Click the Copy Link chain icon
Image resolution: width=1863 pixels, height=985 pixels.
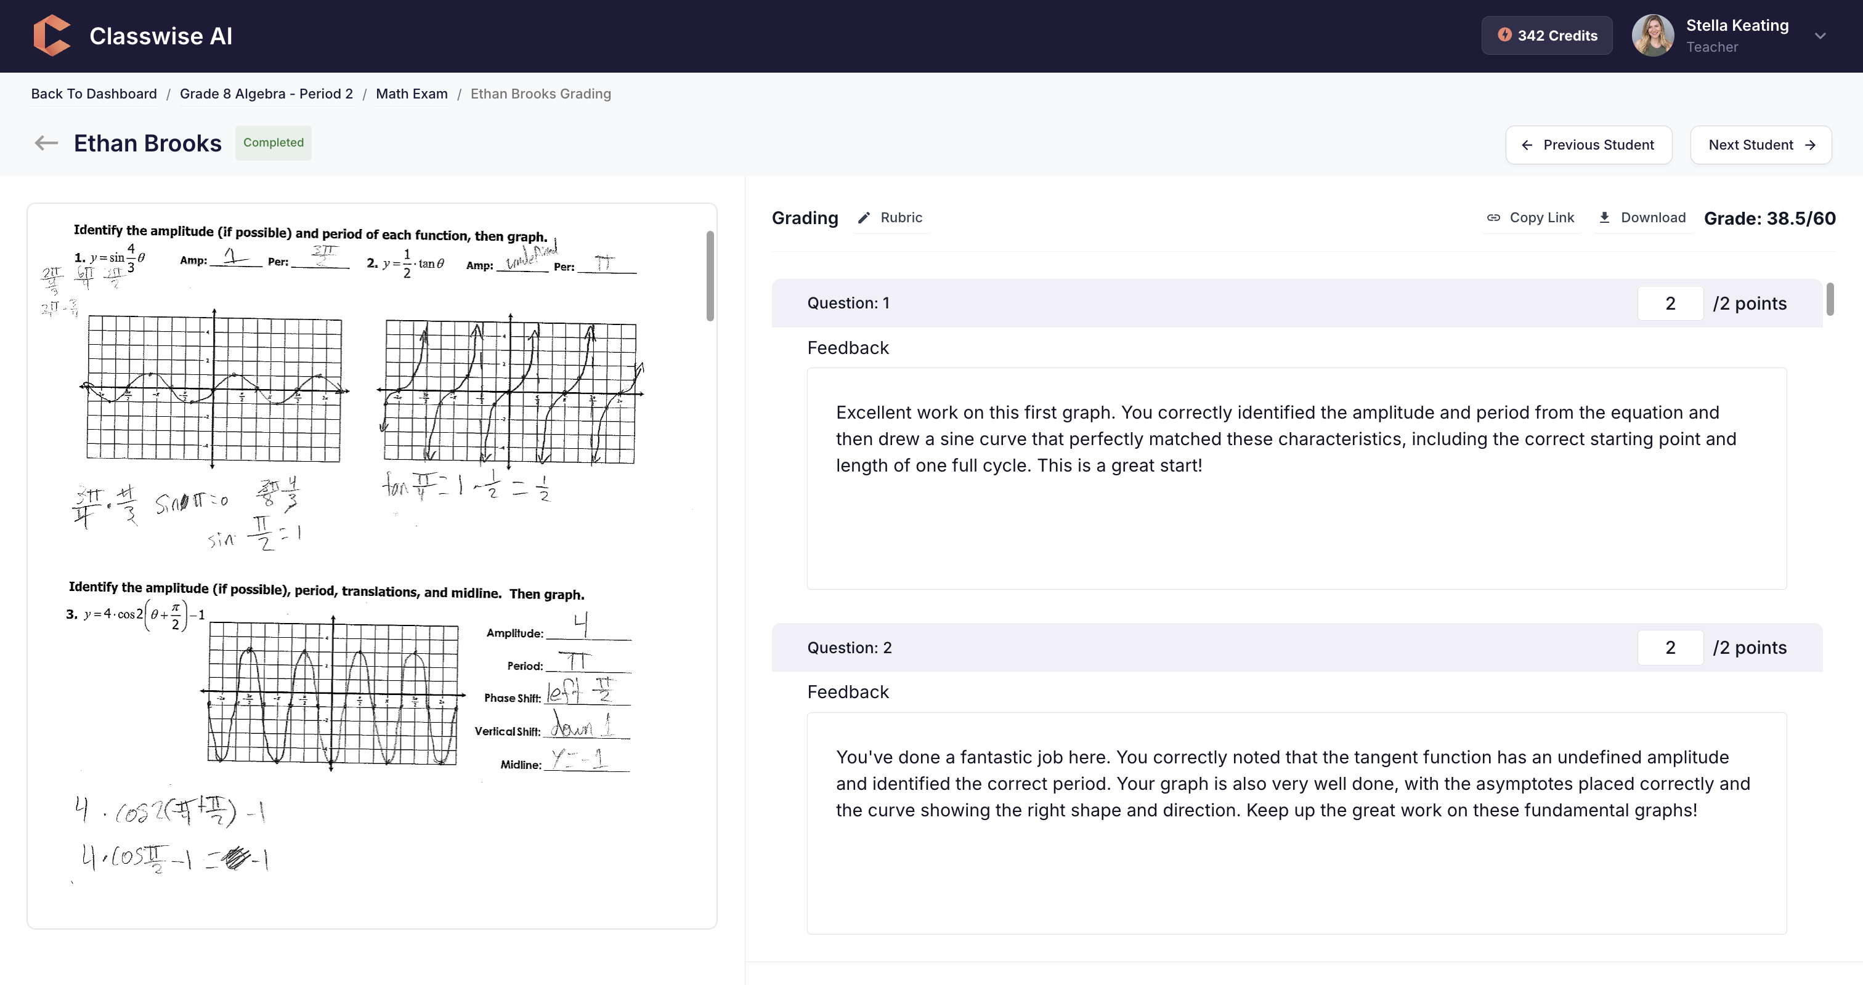point(1493,217)
